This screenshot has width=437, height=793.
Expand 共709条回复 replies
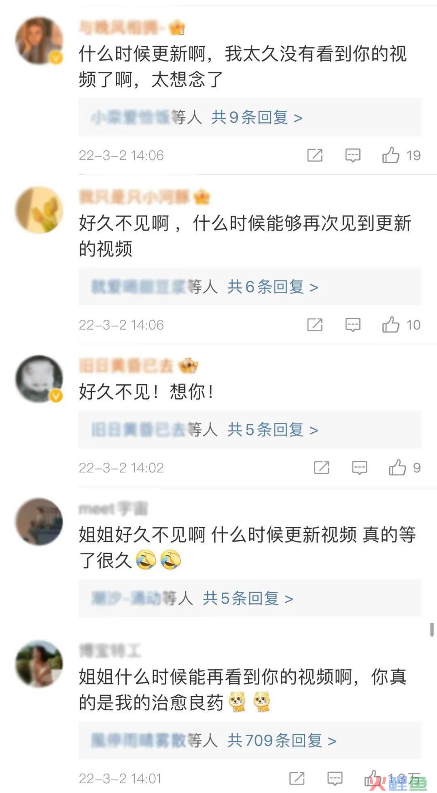(x=282, y=741)
